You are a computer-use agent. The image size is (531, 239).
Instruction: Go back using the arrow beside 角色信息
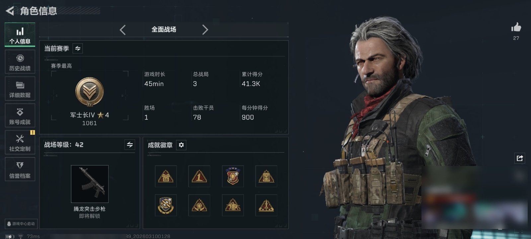(10, 11)
